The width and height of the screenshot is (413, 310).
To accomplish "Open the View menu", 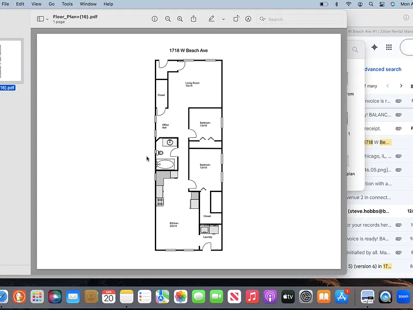I will click(x=36, y=4).
